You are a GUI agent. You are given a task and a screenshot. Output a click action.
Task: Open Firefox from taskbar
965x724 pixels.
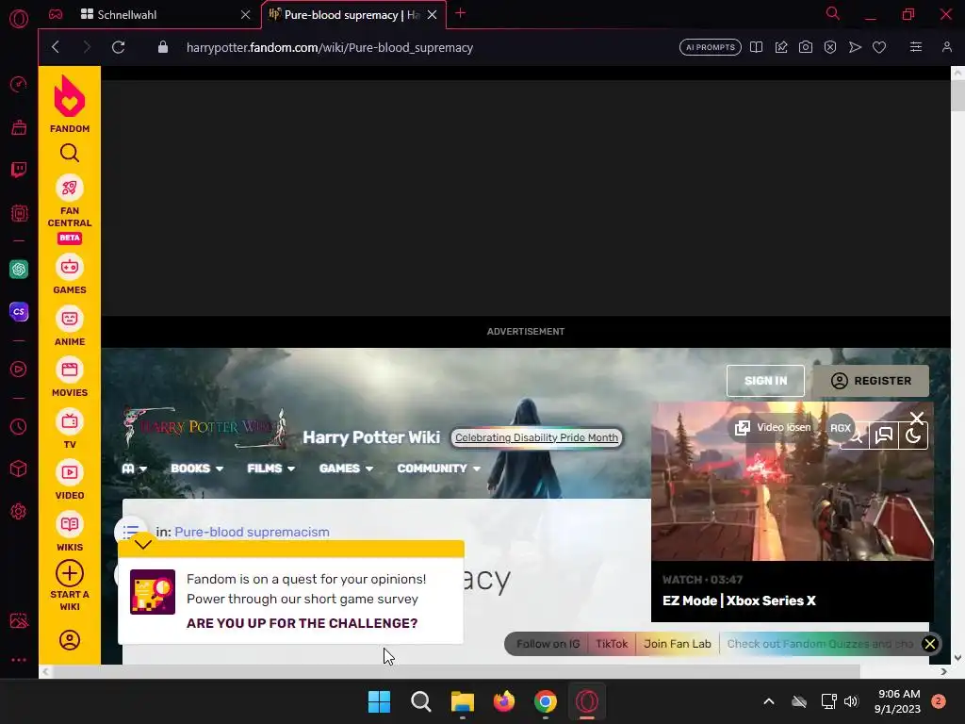click(x=504, y=701)
